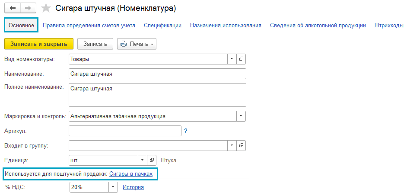Viewport: 407px width, 196px height.
Task: Expand the Единица unit dropdown
Action: [x=142, y=160]
